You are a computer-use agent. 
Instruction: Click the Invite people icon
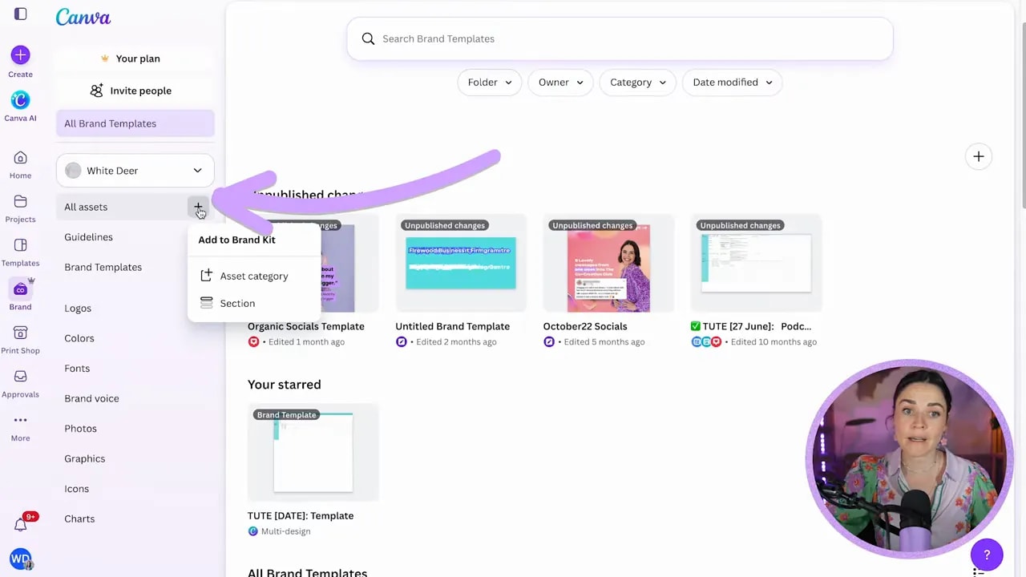click(96, 91)
